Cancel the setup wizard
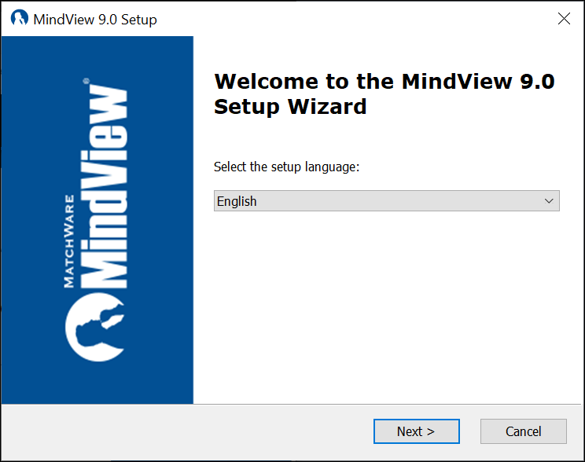 tap(523, 431)
